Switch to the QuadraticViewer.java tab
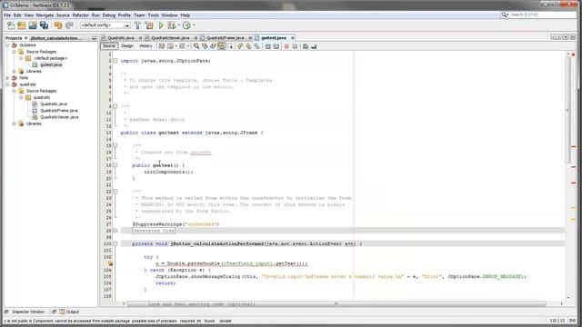Image resolution: width=582 pixels, height=327 pixels. coord(170,38)
